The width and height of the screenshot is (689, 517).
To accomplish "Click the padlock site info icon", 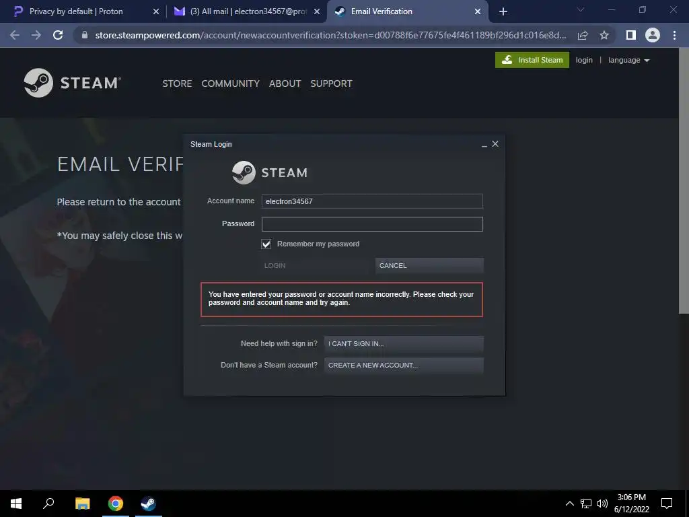I will pos(84,35).
